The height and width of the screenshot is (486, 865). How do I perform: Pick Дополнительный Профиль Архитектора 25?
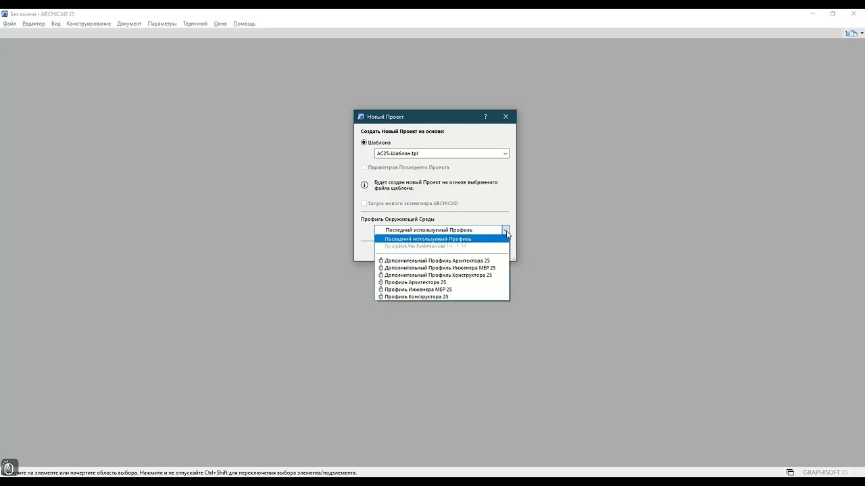coord(442,261)
